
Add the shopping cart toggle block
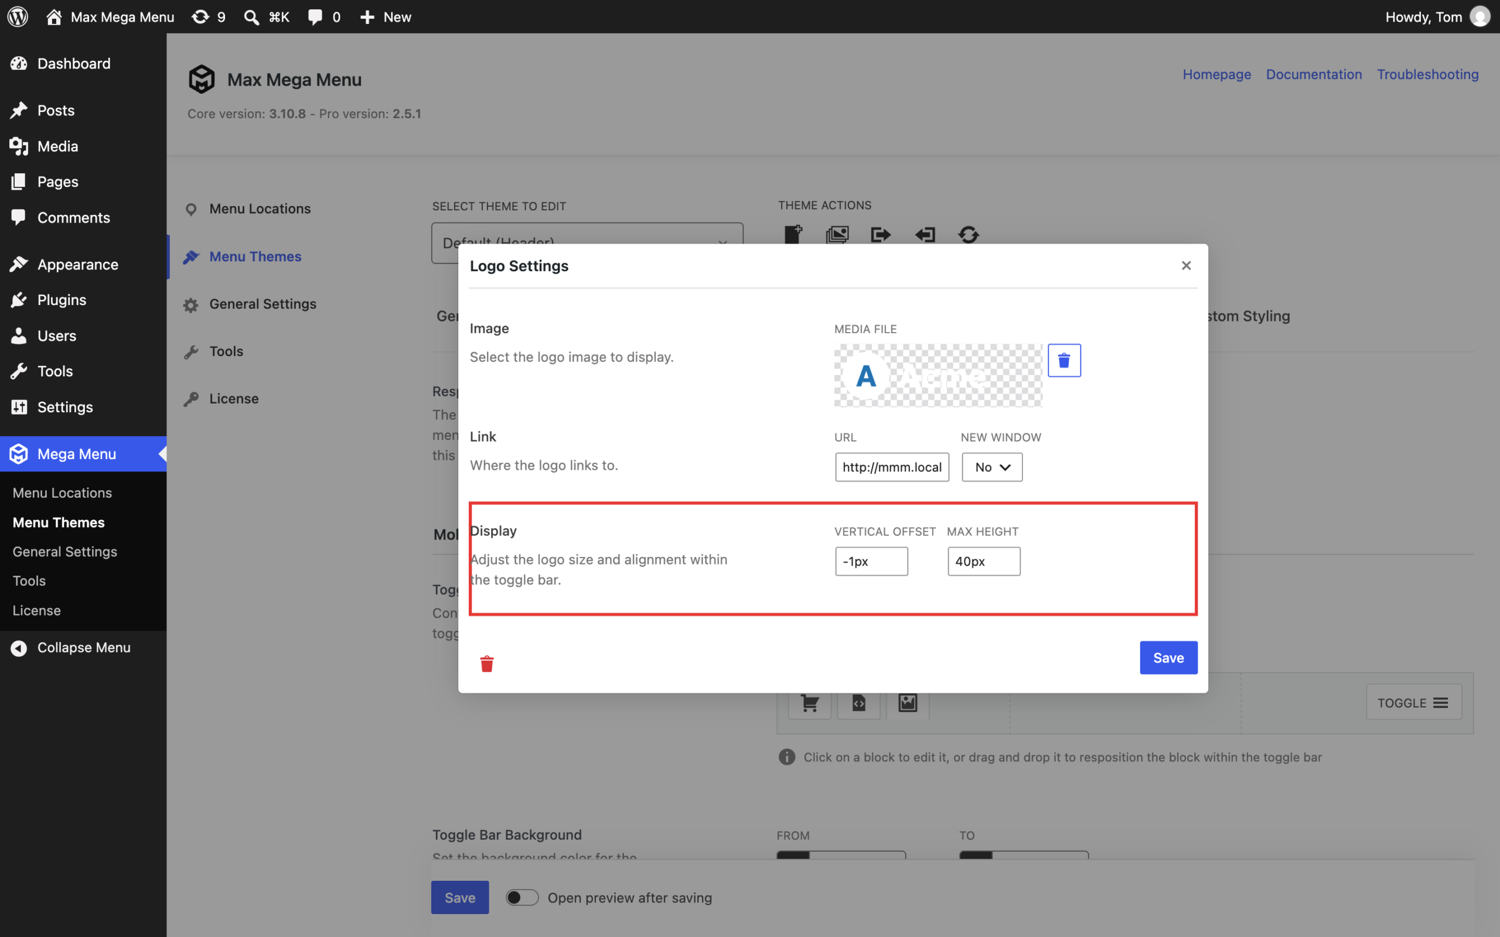point(810,703)
